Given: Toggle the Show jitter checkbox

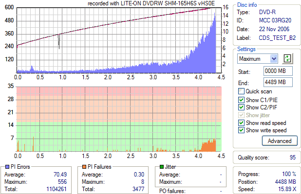Looking at the screenshot, I should pyautogui.click(x=241, y=115).
